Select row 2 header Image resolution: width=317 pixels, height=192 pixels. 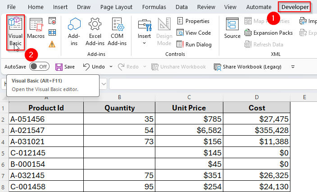(3, 119)
